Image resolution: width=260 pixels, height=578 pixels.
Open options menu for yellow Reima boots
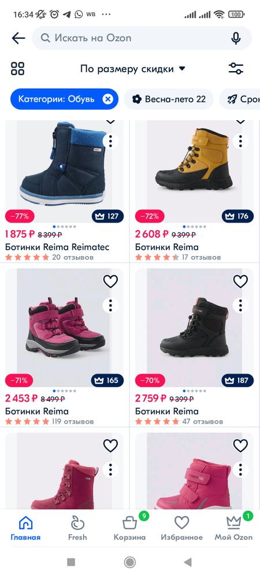pyautogui.click(x=240, y=140)
